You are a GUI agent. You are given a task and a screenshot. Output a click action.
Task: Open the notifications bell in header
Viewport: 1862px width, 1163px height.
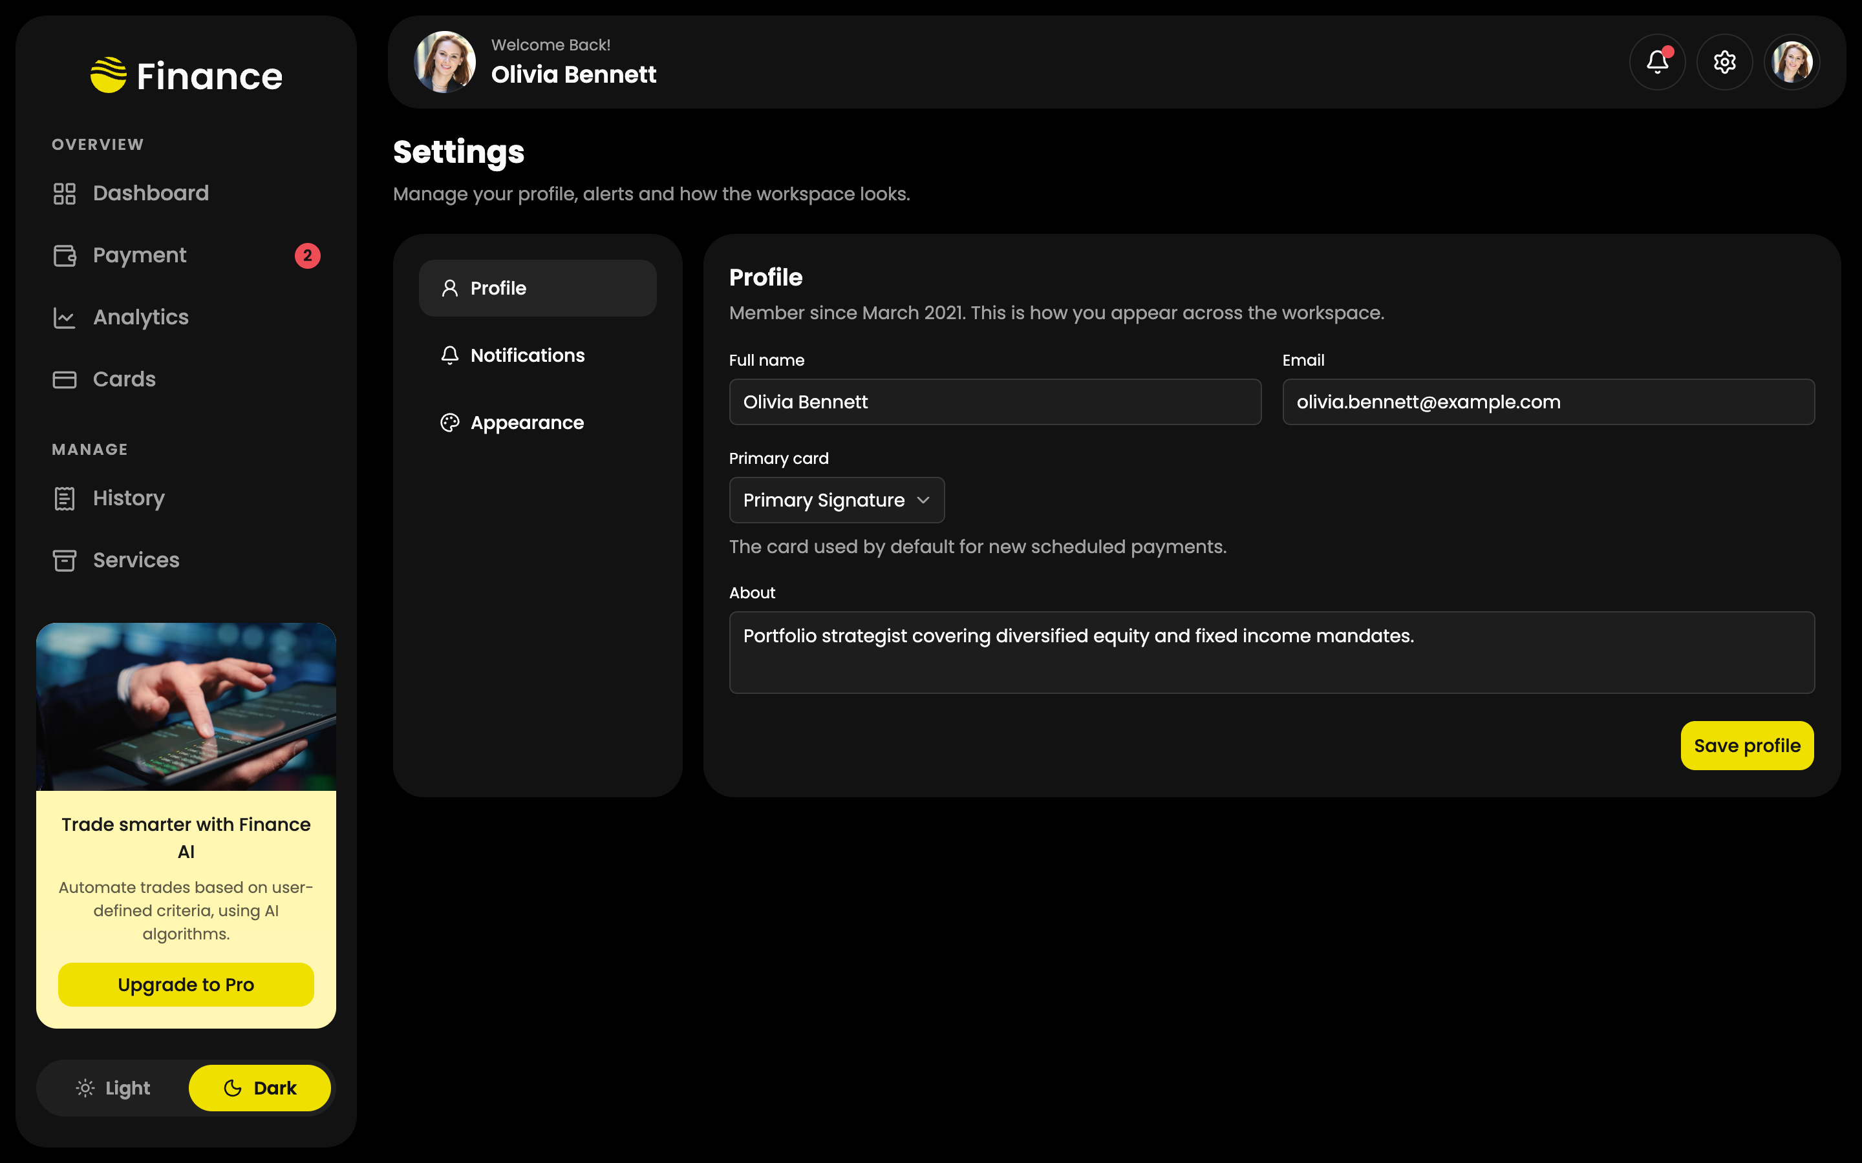tap(1657, 61)
